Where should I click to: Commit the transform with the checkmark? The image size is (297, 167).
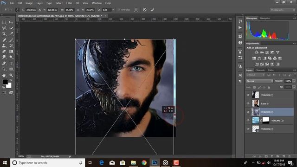point(152,10)
